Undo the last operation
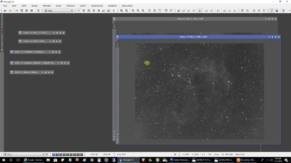Image resolution: width=291 pixels, height=163 pixels. pyautogui.click(x=5, y=11)
